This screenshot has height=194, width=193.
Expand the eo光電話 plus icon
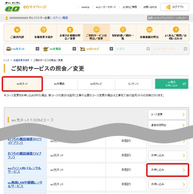[74, 49]
